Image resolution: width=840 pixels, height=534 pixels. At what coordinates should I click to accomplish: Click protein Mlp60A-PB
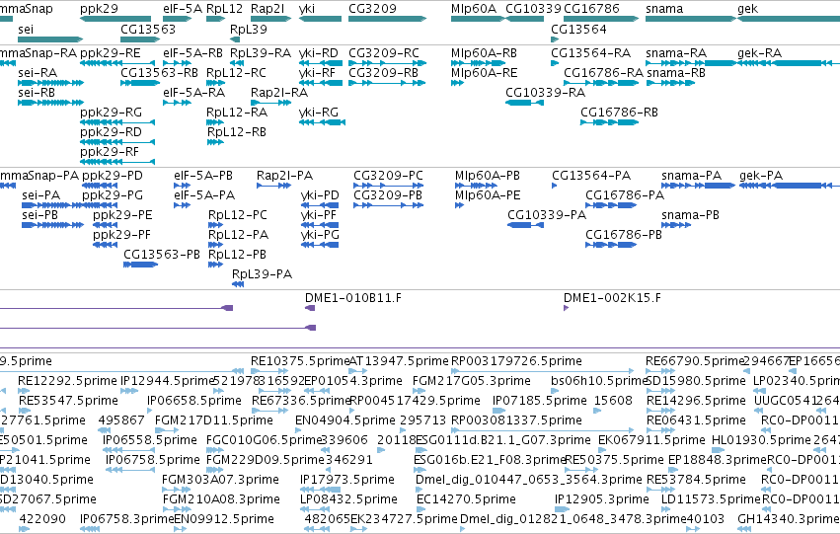tap(488, 176)
